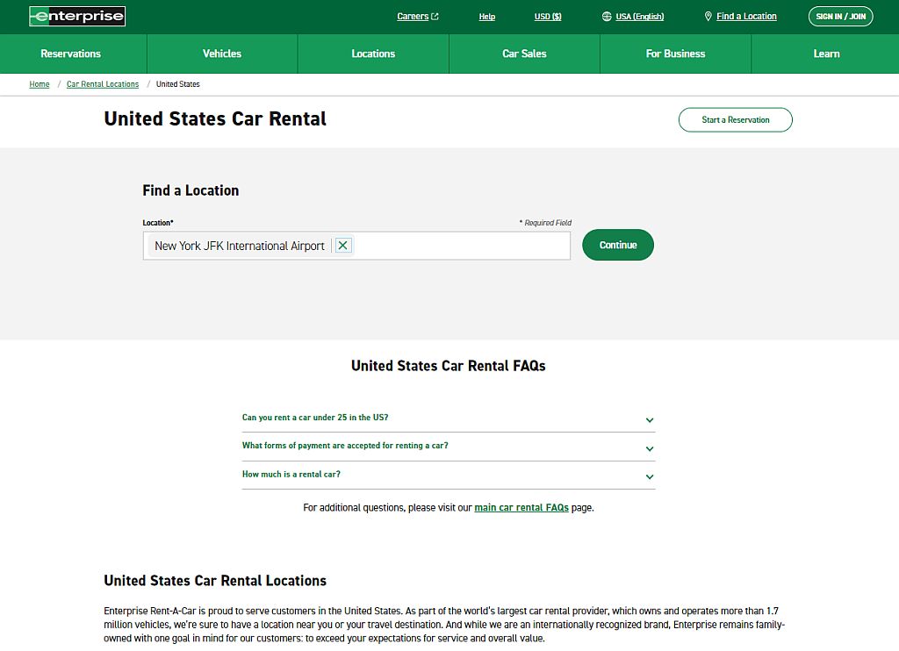The width and height of the screenshot is (899, 651).
Task: Clear the location field using the X icon
Action: click(x=343, y=246)
